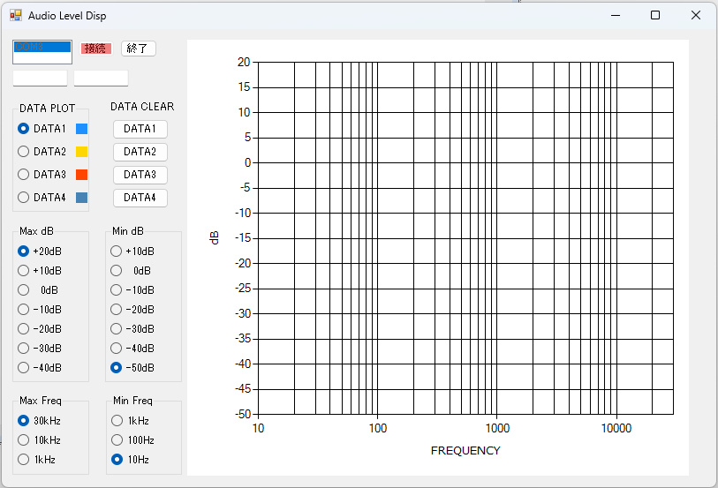Viewport: 718px width, 488px height.
Task: Clear DATA3 using the DATA CLEAR button
Action: coord(140,175)
